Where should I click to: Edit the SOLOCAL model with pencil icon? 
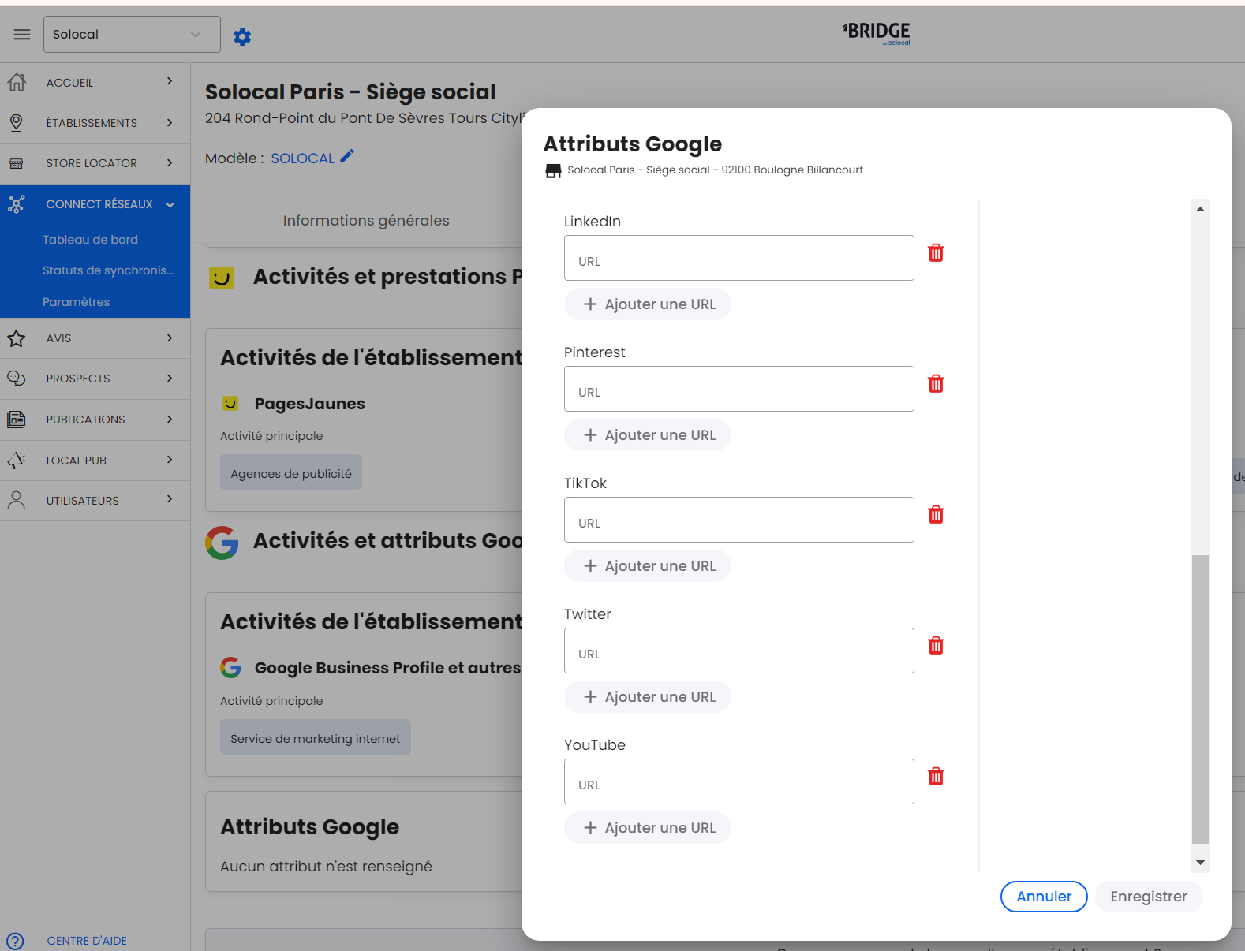point(347,156)
